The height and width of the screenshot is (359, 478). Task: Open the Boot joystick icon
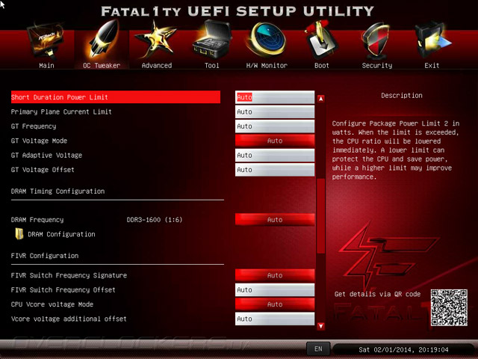point(321,40)
